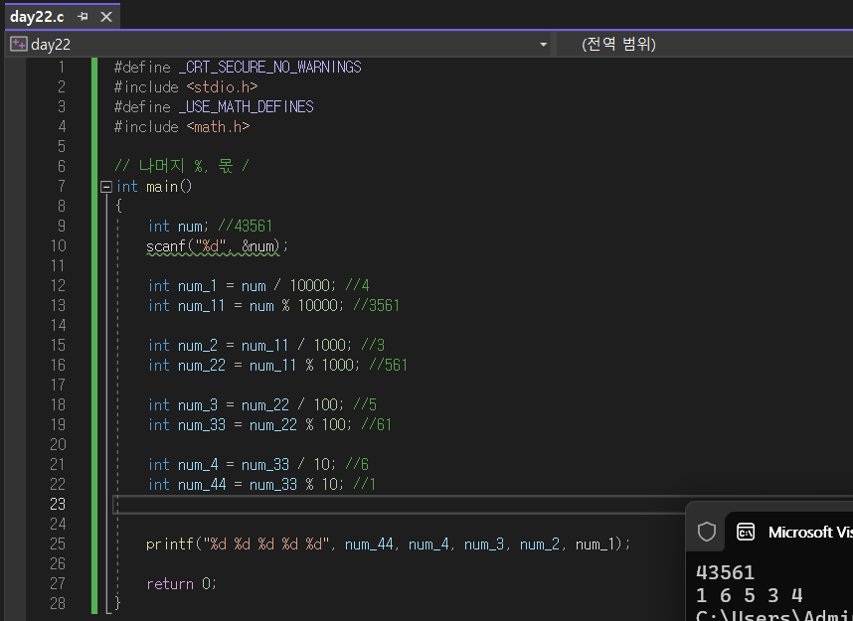The height and width of the screenshot is (621, 853).
Task: Click _CRT_SECURE_NO_WARNINGS macro on line 1
Action: click(270, 67)
